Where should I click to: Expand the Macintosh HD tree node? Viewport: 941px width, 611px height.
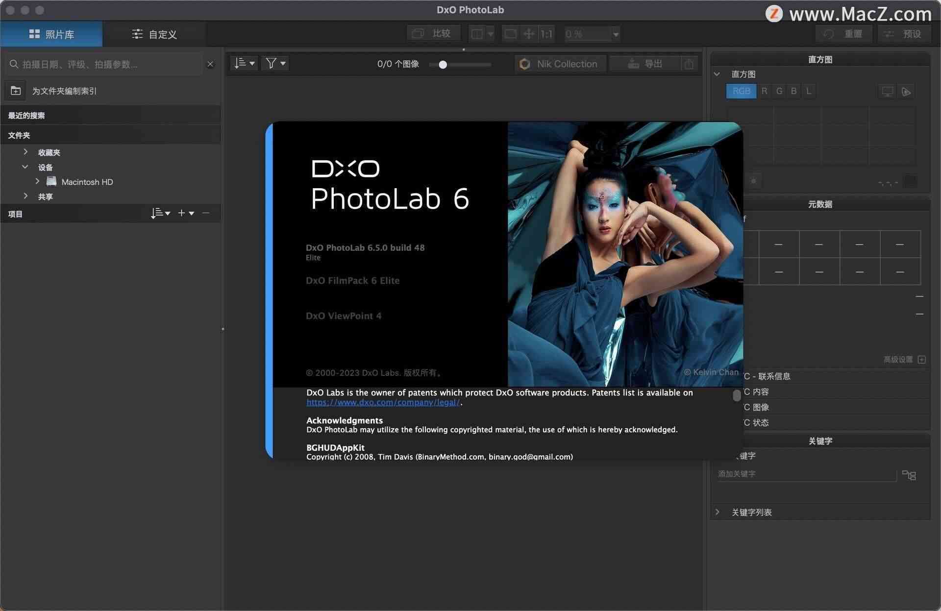pyautogui.click(x=37, y=181)
